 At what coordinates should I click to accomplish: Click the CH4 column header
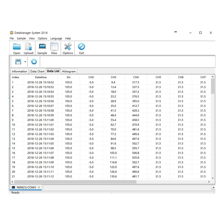[x=136, y=77]
